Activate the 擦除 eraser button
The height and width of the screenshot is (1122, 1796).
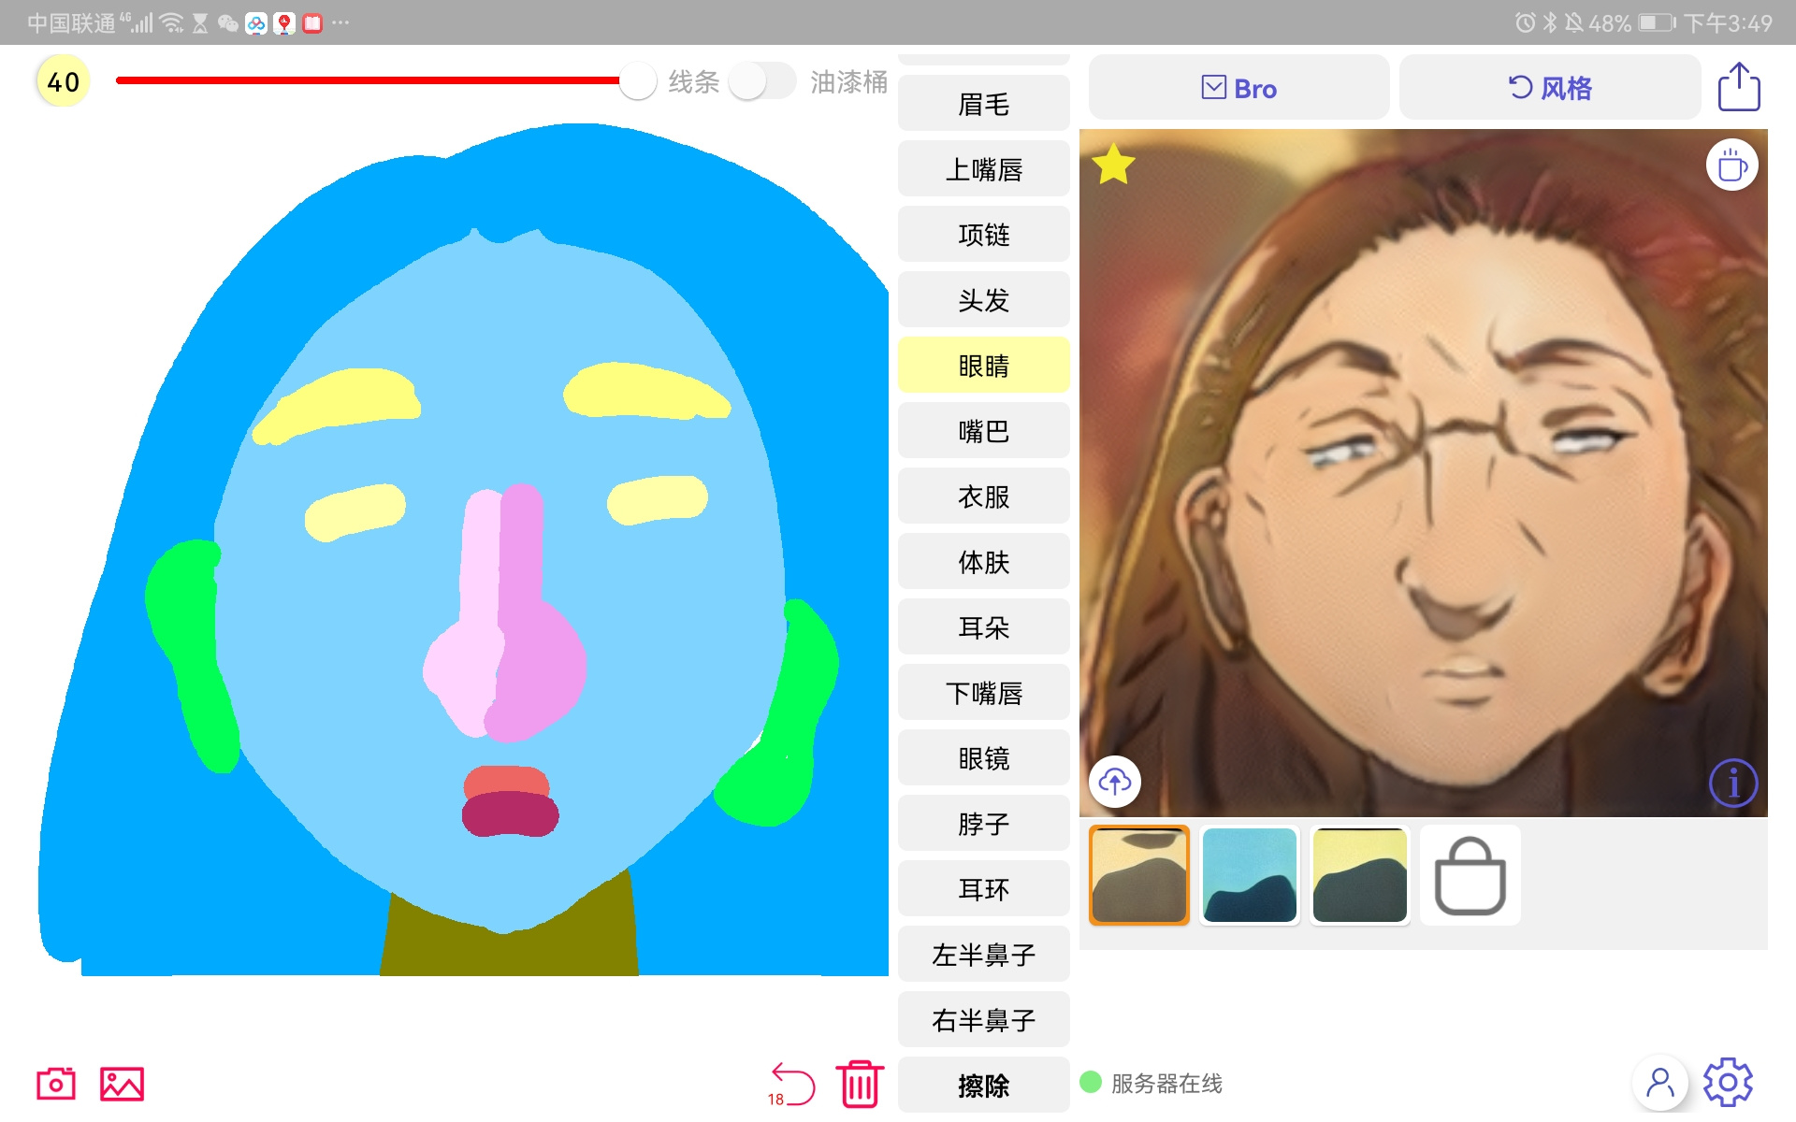[984, 1085]
